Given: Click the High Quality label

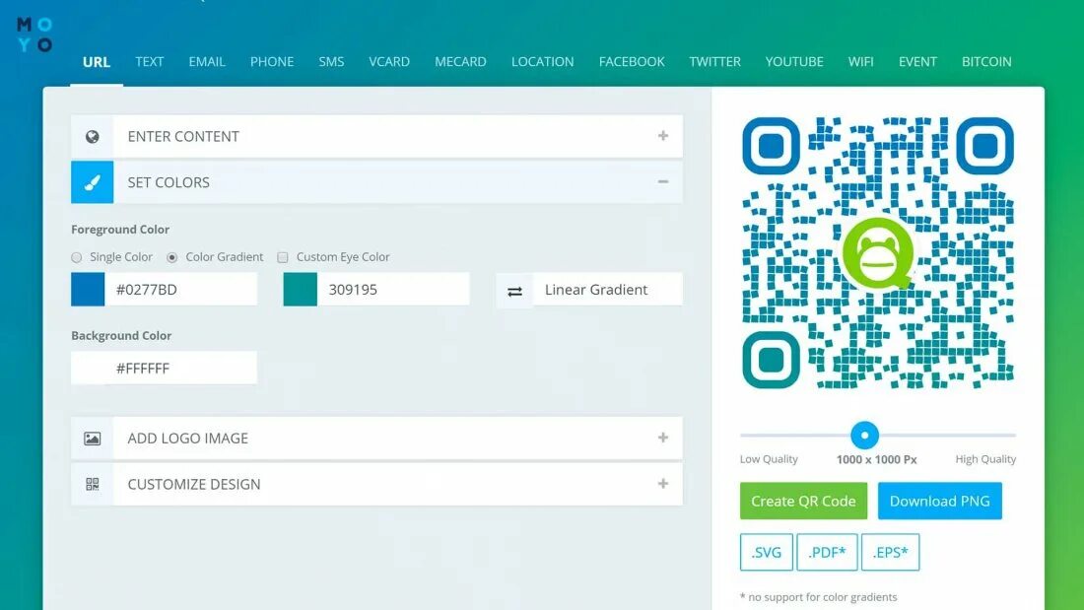Looking at the screenshot, I should click(x=985, y=459).
